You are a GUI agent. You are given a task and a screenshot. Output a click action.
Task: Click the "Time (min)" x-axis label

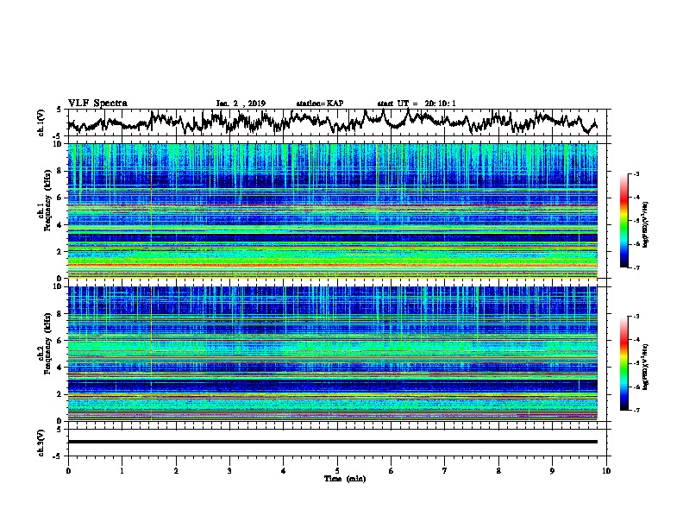[x=345, y=479]
